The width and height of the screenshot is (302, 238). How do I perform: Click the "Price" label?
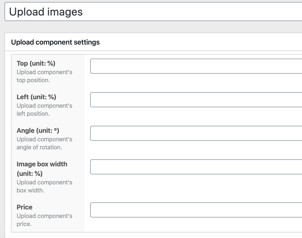click(x=25, y=207)
